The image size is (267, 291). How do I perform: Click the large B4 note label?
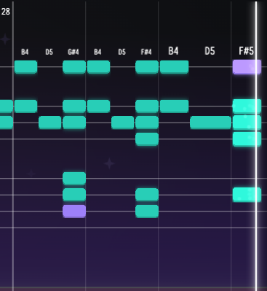coord(174,51)
